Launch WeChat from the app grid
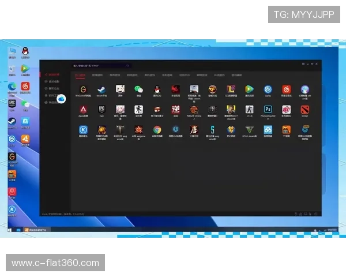The image size is (346, 277). [x=138, y=90]
